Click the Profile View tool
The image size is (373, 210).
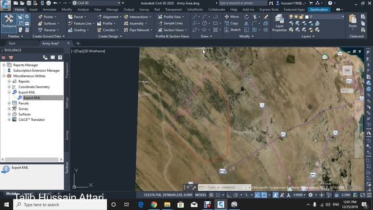[171, 17]
